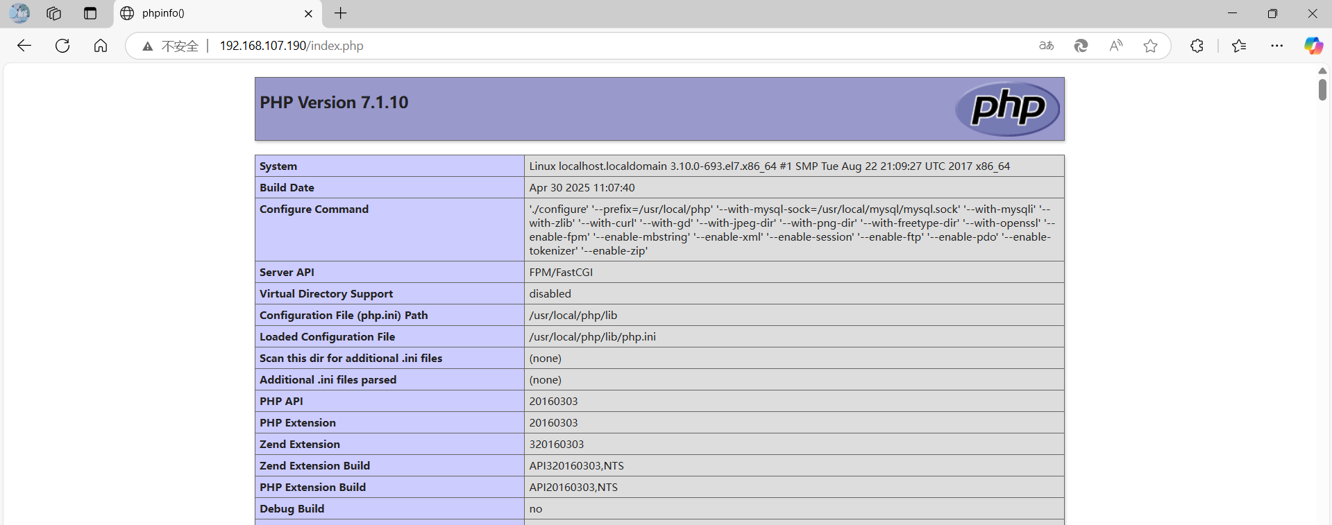Click the PHP API label
Screen dimensions: 1332x525
[x=281, y=402]
